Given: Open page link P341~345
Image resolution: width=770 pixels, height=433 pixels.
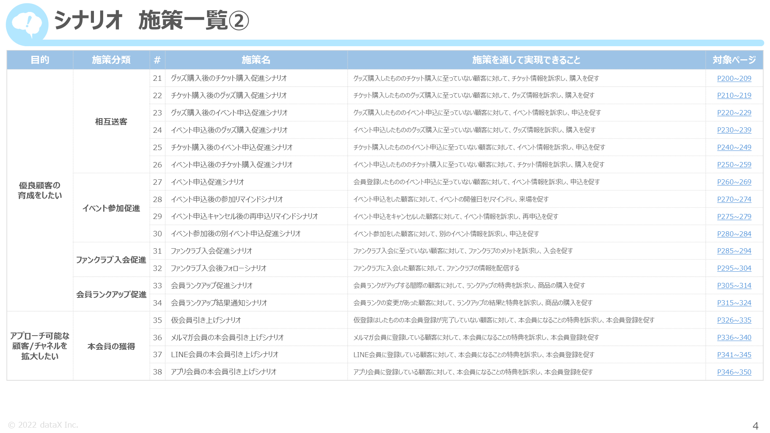Looking at the screenshot, I should [734, 355].
